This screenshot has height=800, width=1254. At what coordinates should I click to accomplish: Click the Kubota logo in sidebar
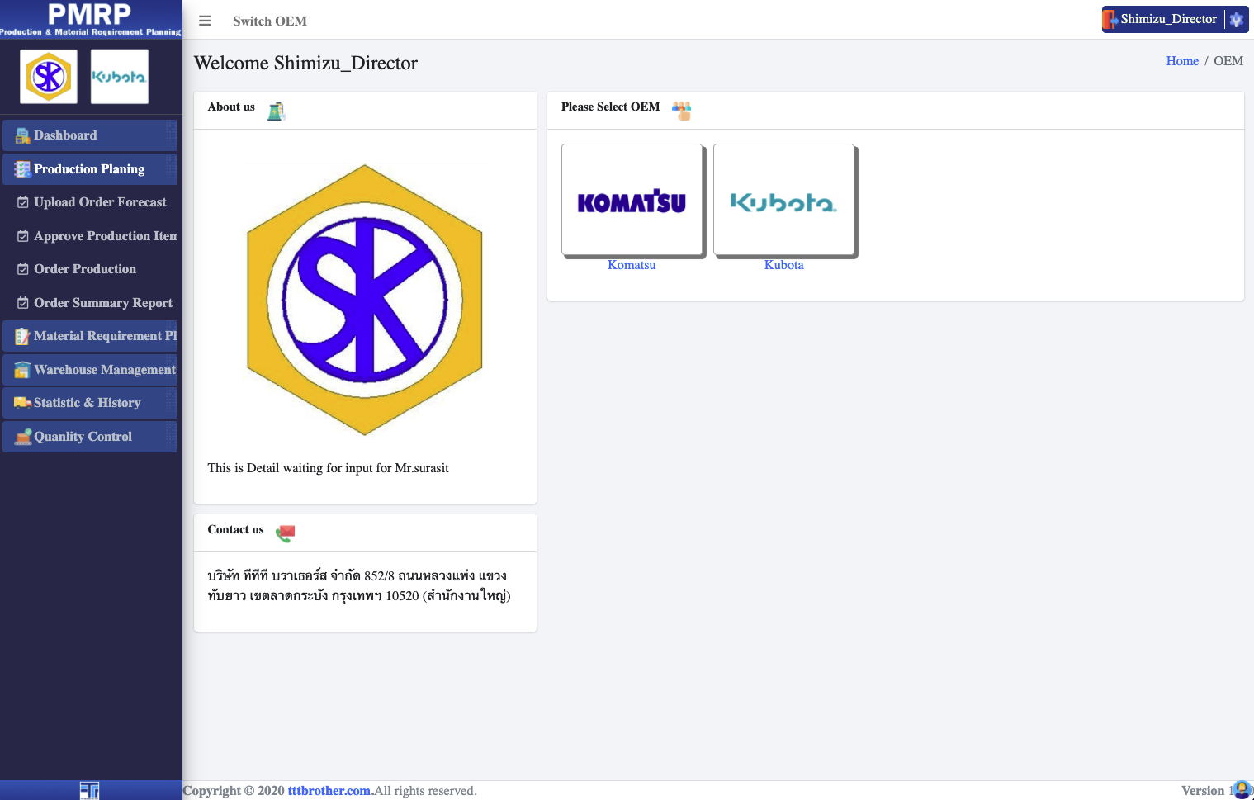[119, 77]
